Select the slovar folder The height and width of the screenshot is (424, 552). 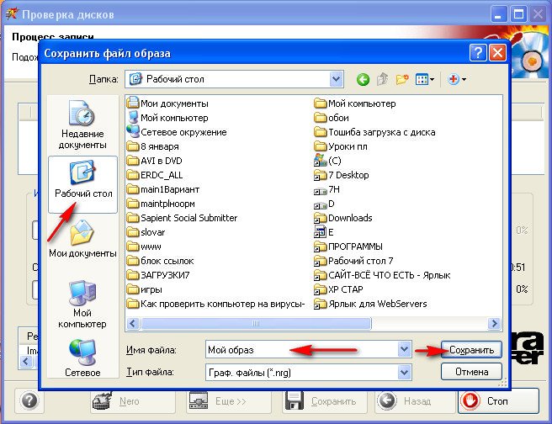click(x=146, y=232)
